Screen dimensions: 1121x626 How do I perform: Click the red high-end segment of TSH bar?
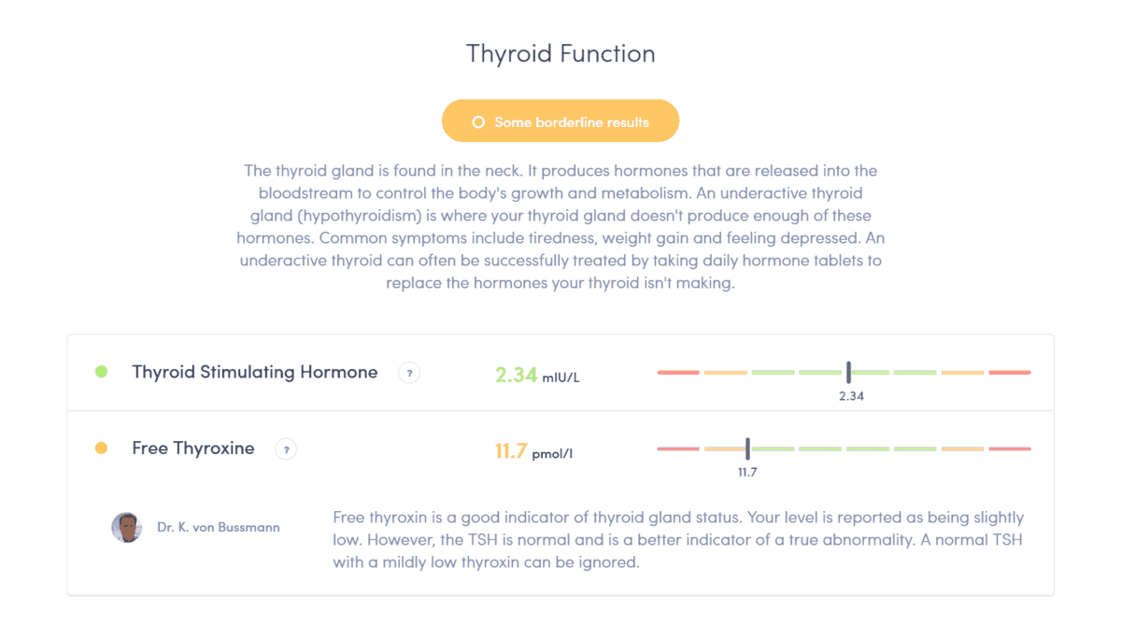[x=1010, y=373]
